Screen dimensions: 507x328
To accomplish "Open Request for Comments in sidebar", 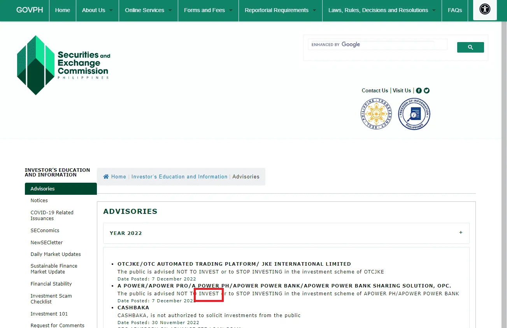I will (x=58, y=325).
